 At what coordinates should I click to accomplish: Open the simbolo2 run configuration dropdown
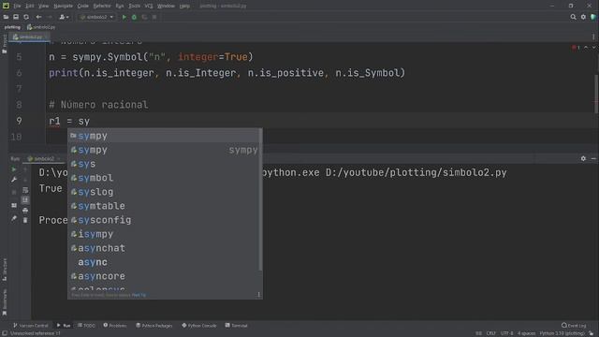96,17
